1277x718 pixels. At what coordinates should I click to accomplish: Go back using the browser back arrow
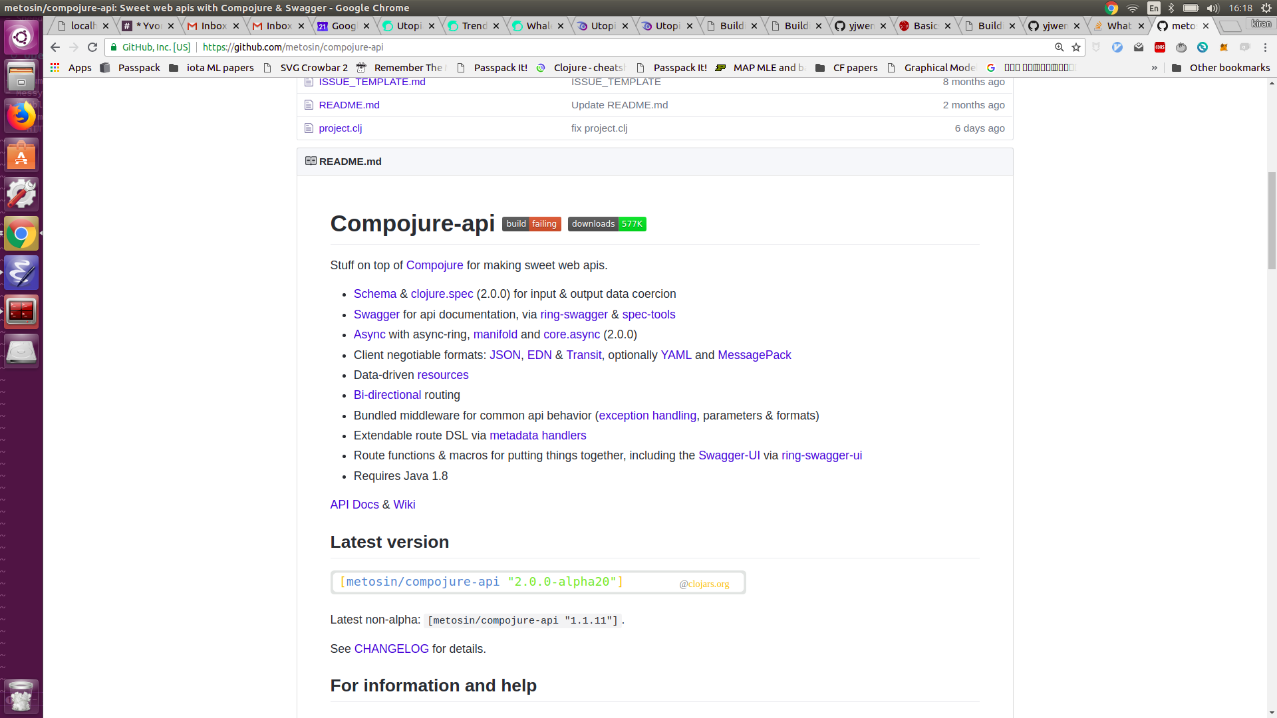55,47
